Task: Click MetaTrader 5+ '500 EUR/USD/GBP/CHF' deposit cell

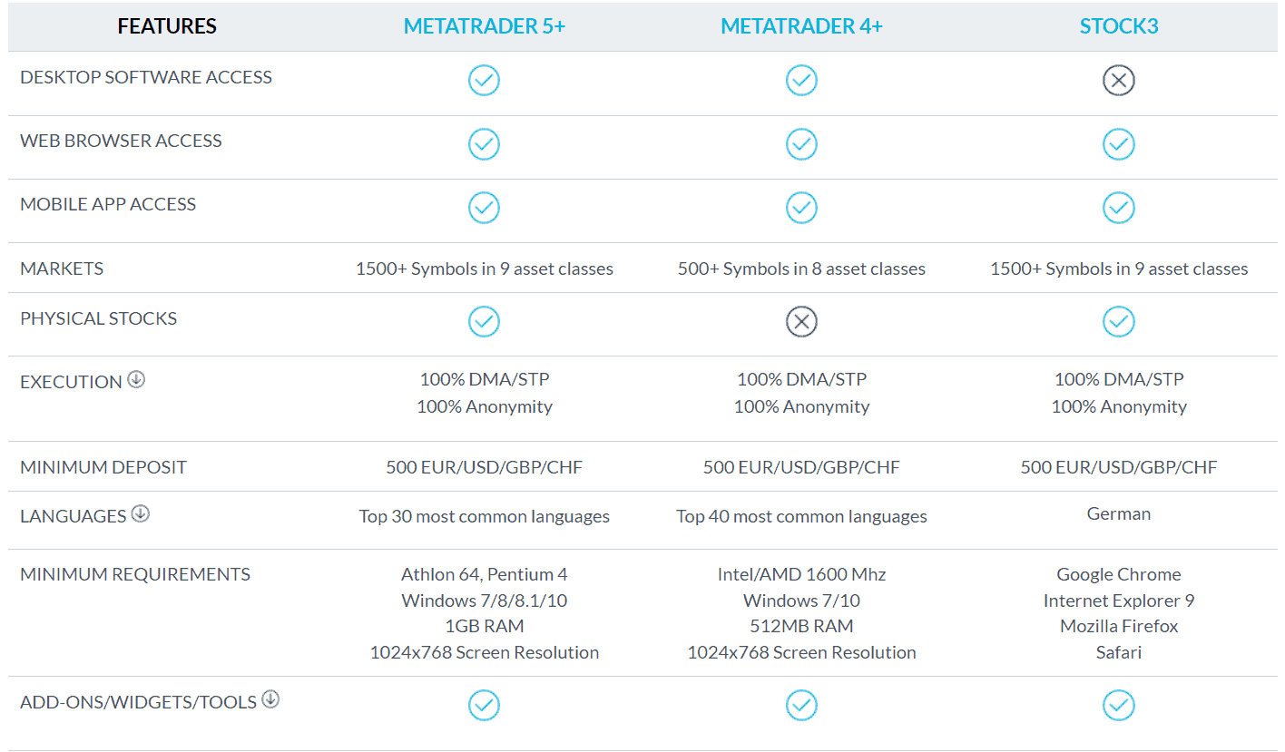Action: [485, 467]
